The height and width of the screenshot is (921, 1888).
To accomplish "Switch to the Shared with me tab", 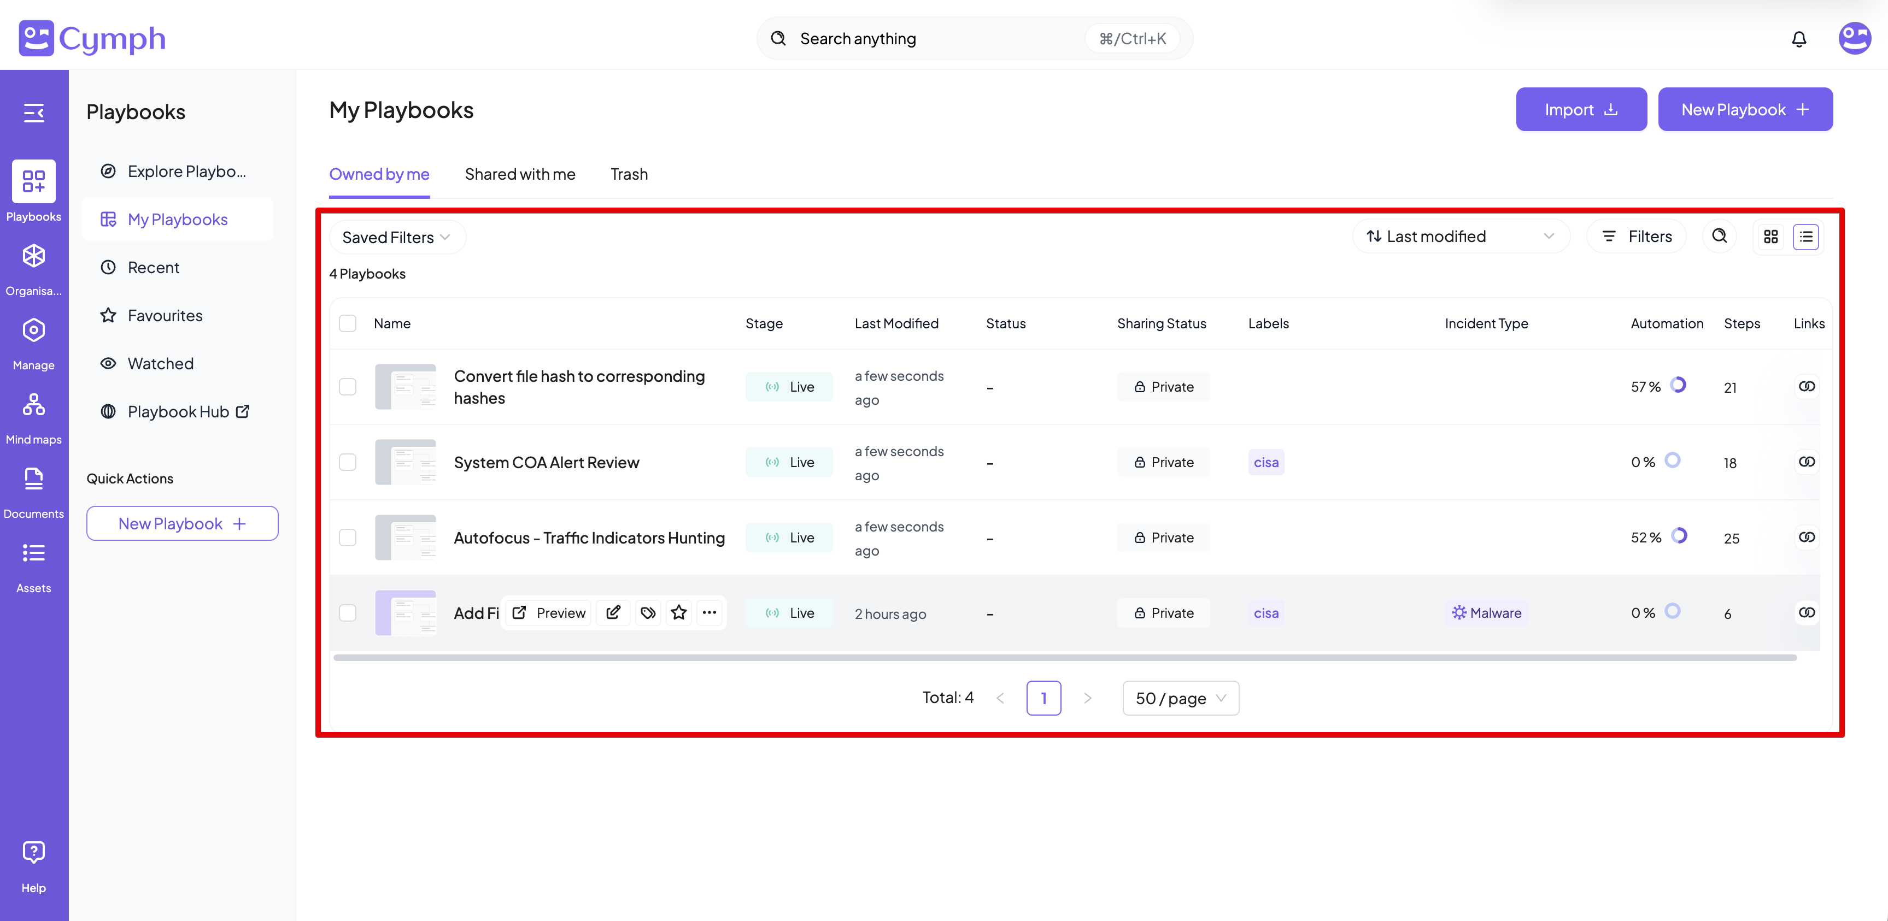I will pos(520,174).
